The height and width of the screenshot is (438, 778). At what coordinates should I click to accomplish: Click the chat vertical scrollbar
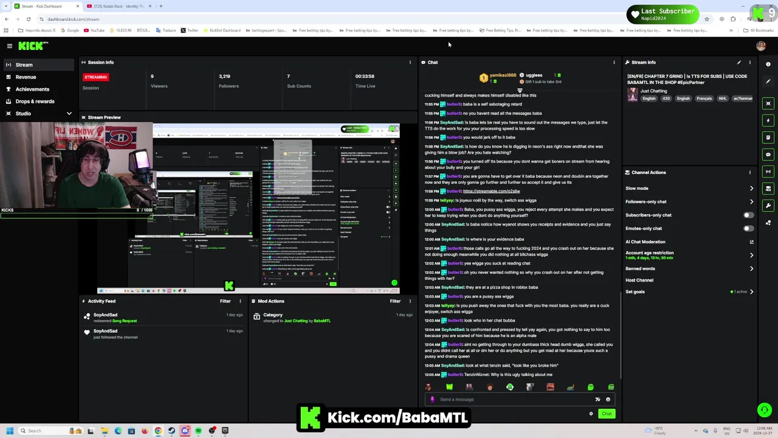point(620,335)
